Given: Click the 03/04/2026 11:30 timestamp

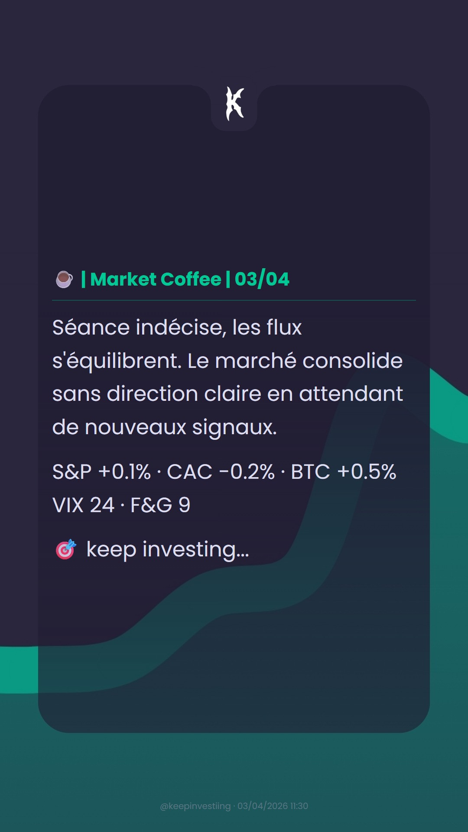Looking at the screenshot, I should tap(273, 806).
